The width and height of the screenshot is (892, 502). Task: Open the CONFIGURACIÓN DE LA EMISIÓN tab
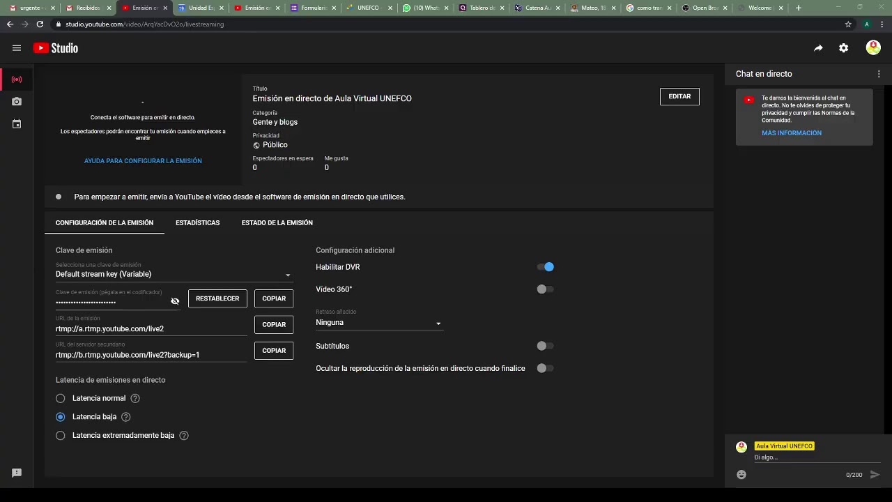pyautogui.click(x=105, y=223)
